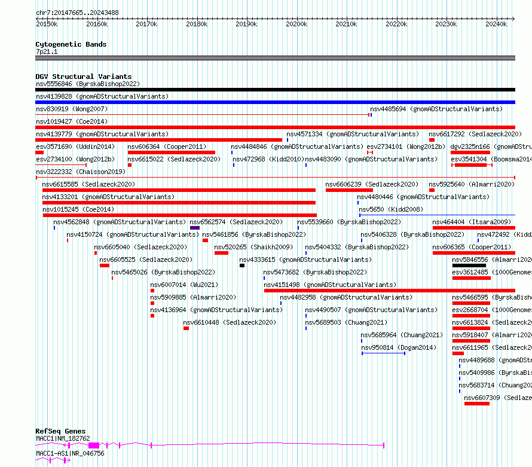Click MACC1|NM_182762 gene label

(x=63, y=438)
